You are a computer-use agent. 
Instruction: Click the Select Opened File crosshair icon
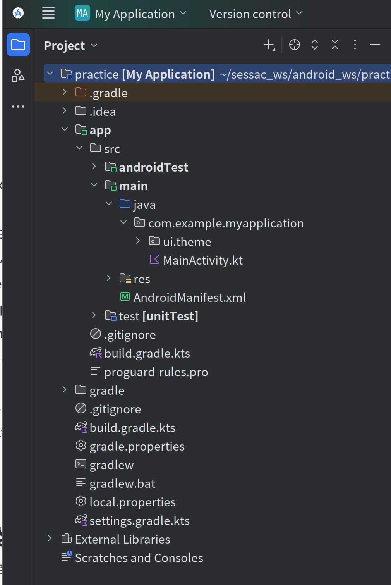pos(295,45)
